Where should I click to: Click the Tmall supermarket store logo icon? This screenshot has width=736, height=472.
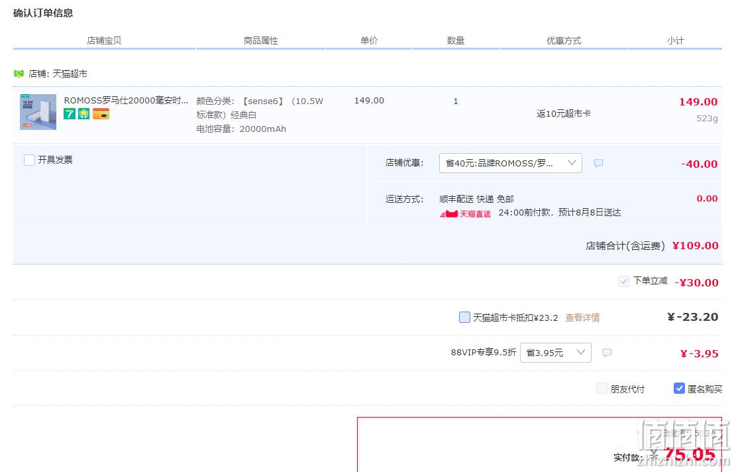[x=19, y=74]
